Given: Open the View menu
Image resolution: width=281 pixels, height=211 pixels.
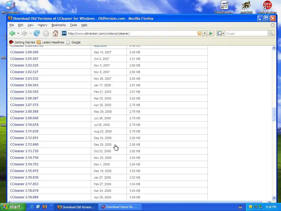Looking at the screenshot, I should [30, 25].
